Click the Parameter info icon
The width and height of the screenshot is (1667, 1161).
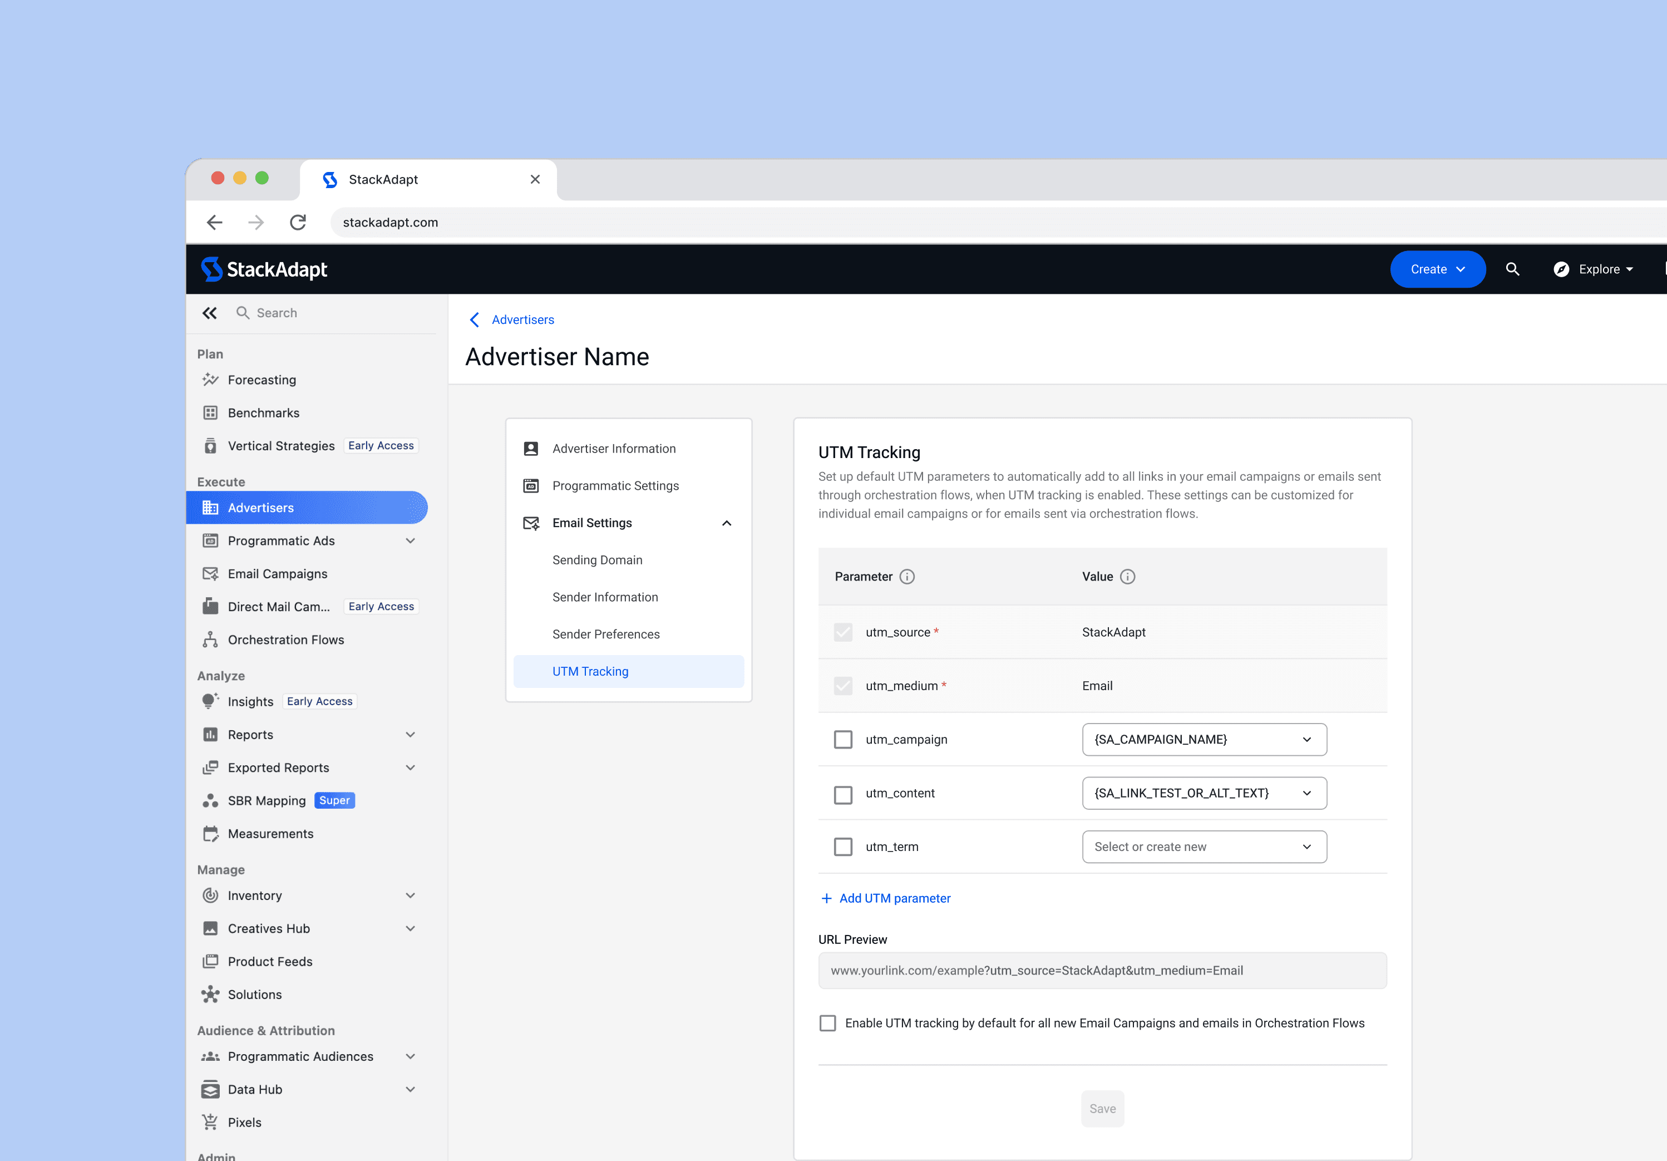907,577
